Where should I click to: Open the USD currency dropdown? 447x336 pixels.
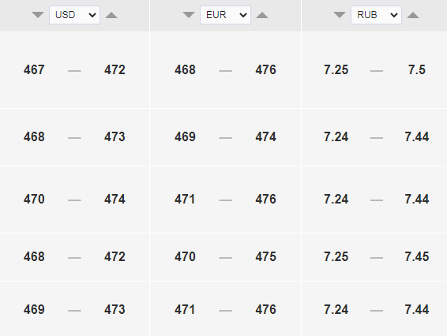tap(74, 15)
